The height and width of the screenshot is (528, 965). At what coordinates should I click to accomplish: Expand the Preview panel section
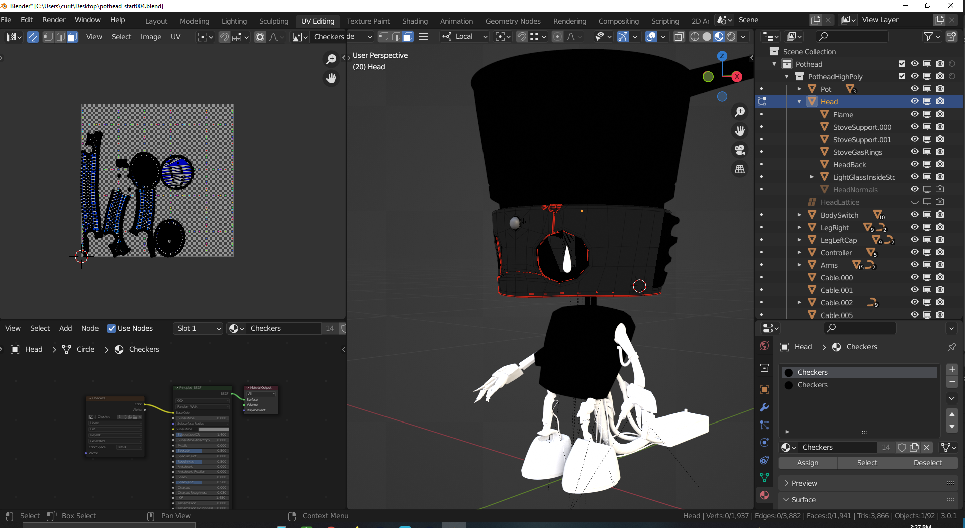pyautogui.click(x=804, y=483)
